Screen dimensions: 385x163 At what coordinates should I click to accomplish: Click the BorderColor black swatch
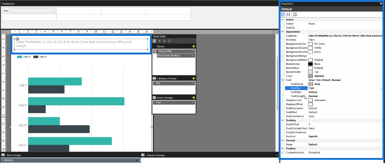(x=310, y=64)
